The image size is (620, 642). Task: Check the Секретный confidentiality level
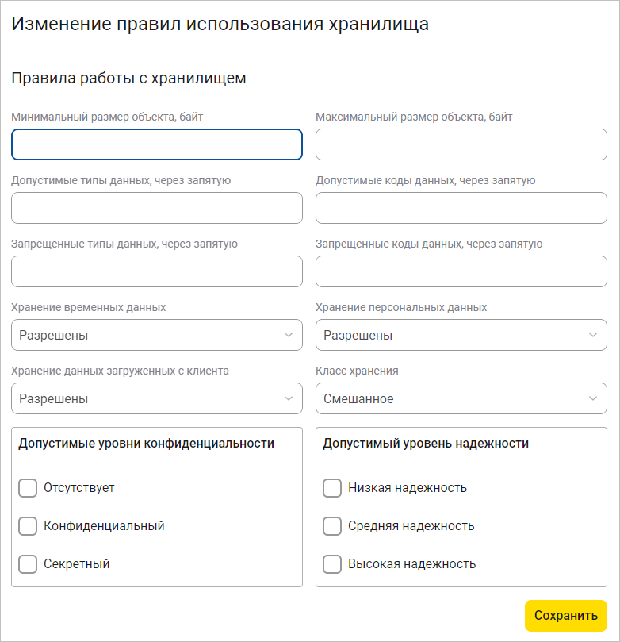click(x=28, y=564)
